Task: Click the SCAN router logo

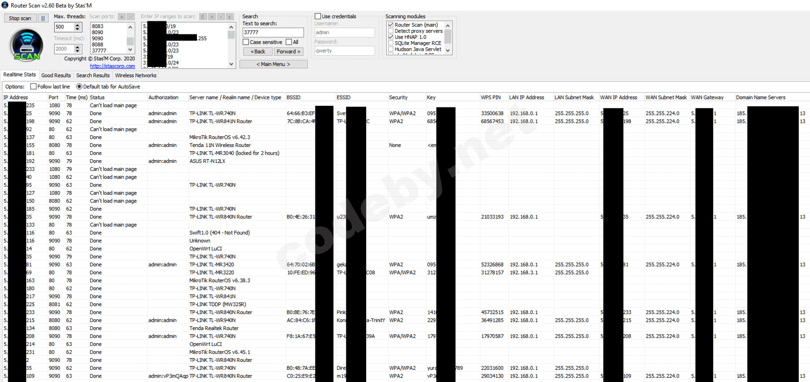Action: [27, 45]
